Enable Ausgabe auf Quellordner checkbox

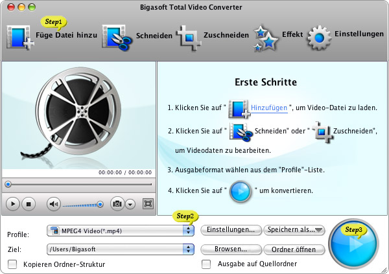(206, 264)
